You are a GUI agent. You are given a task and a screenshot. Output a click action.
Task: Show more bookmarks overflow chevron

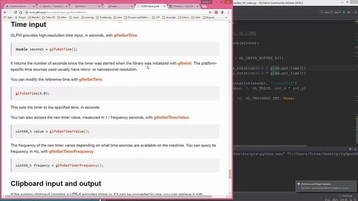tap(227, 17)
